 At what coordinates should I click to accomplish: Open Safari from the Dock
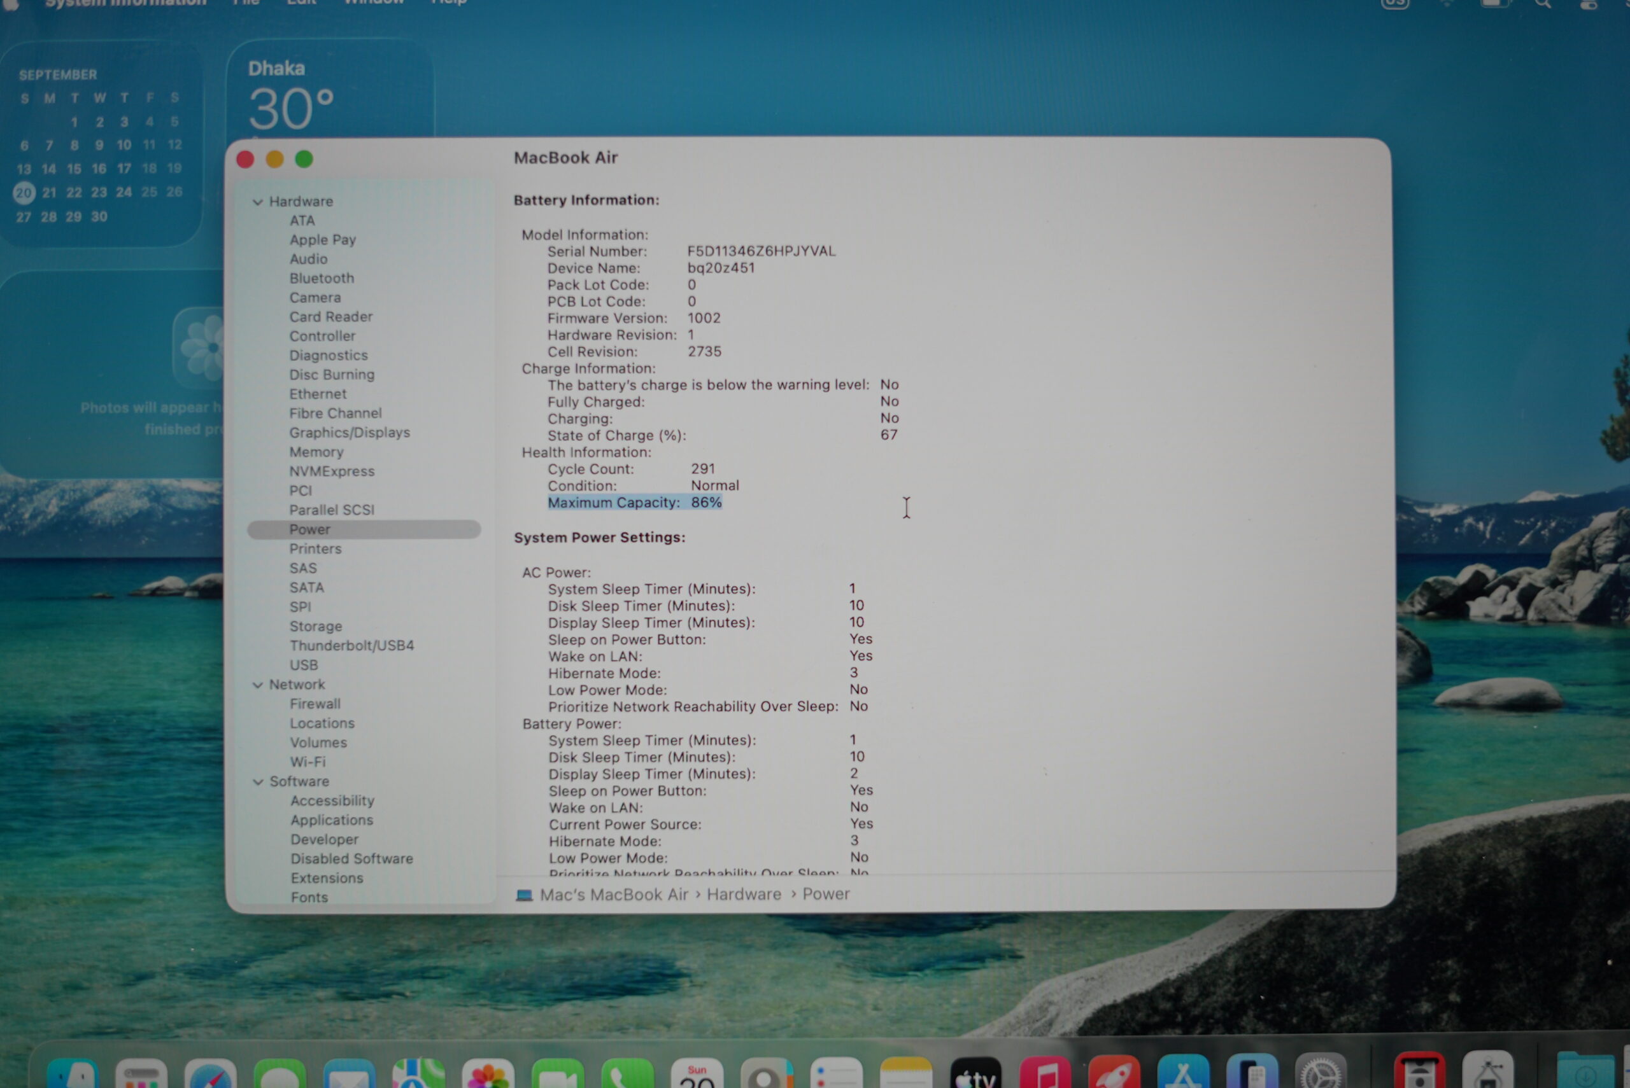pos(210,1073)
